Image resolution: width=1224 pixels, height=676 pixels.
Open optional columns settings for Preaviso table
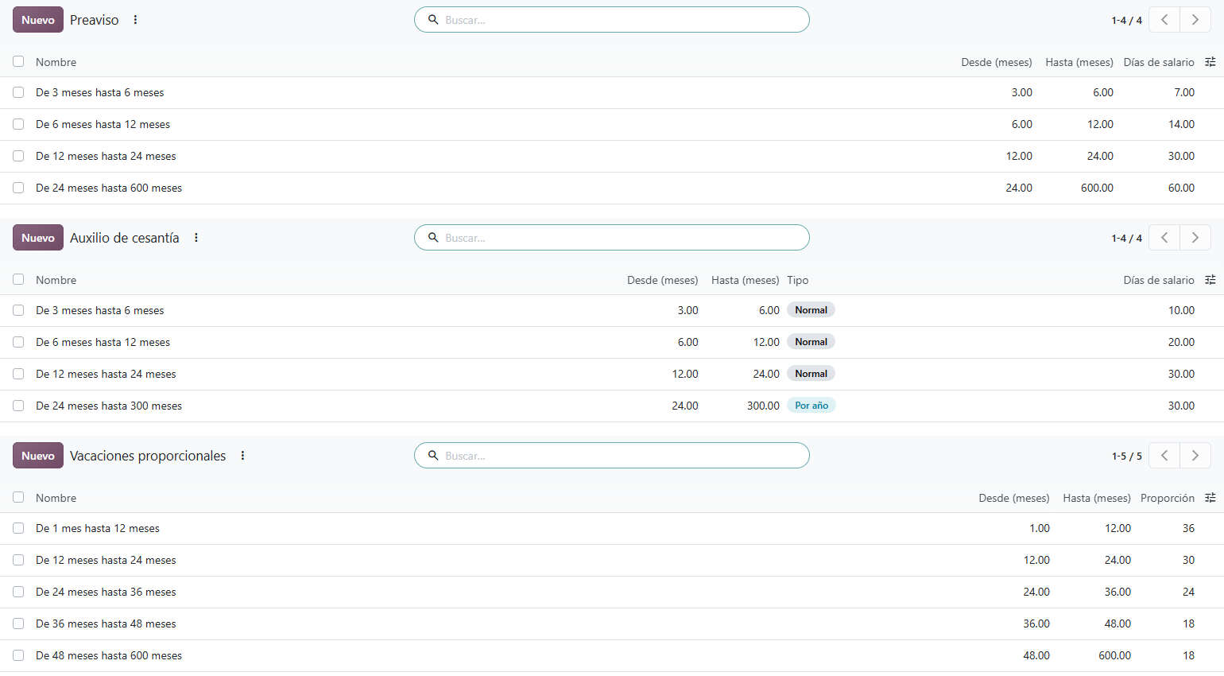(1210, 62)
